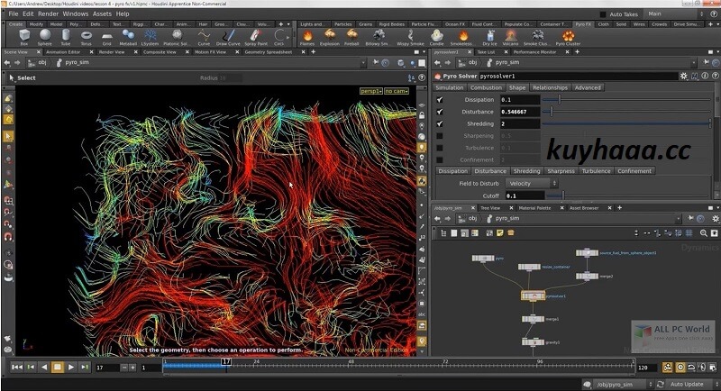Enable the Turbulence checkbox
The height and width of the screenshot is (391, 721).
tap(440, 148)
